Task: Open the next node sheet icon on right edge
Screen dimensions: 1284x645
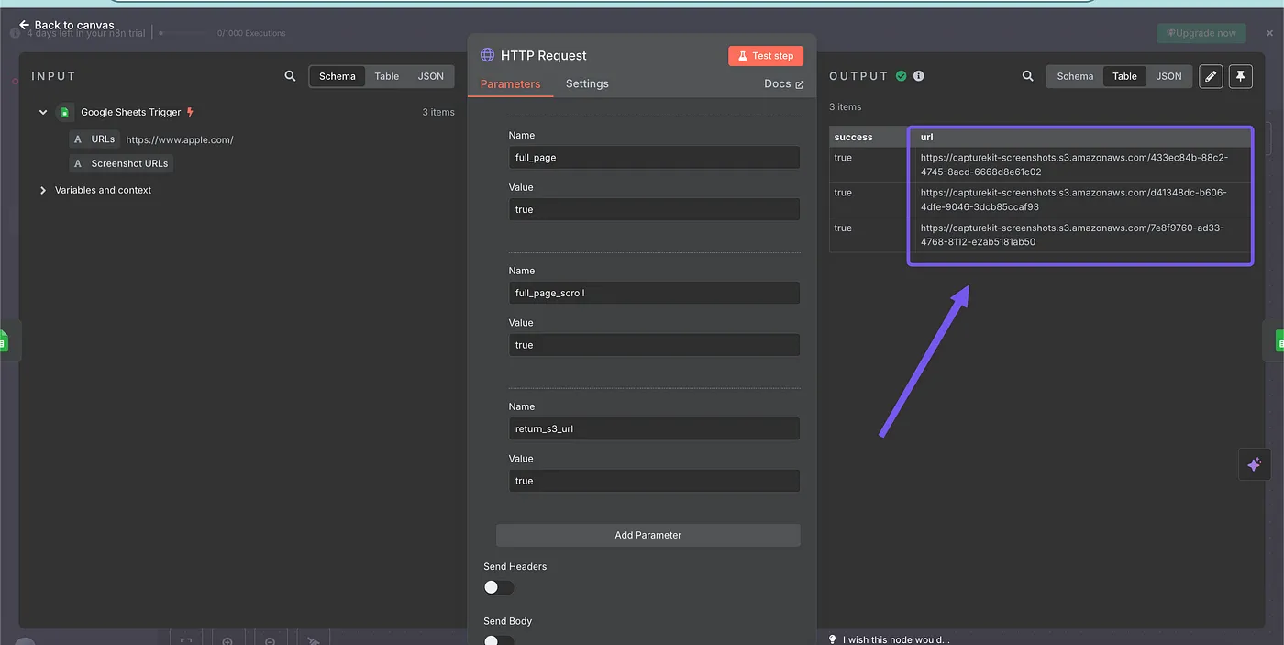Action: (x=1278, y=341)
